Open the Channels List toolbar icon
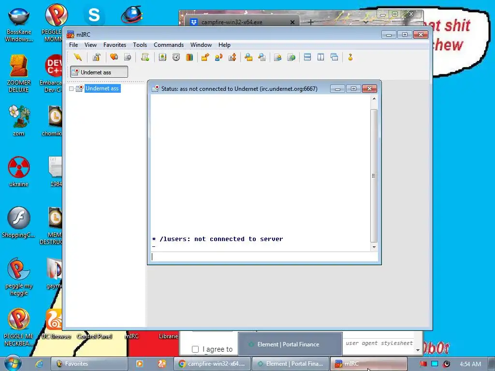This screenshot has width=495, height=371. [x=128, y=57]
